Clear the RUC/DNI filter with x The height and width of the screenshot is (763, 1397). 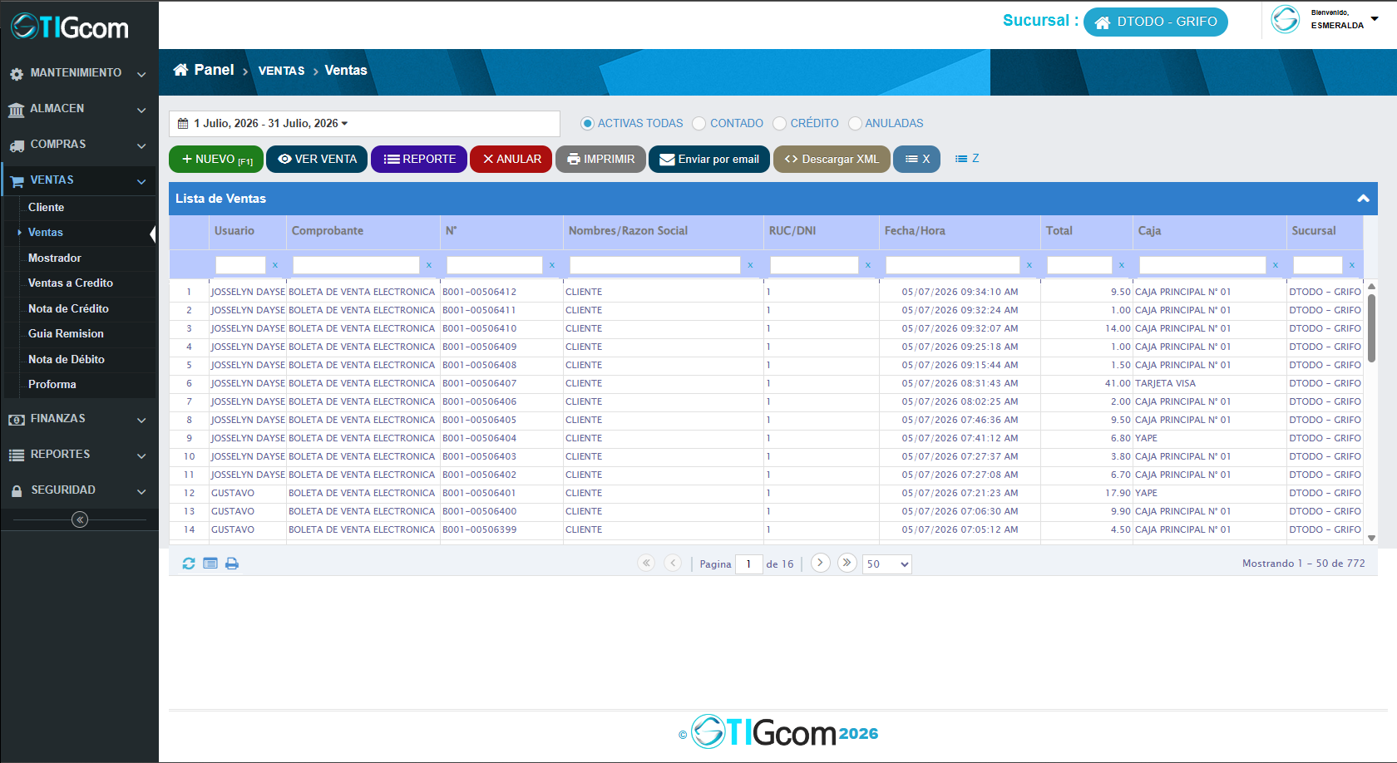click(868, 265)
